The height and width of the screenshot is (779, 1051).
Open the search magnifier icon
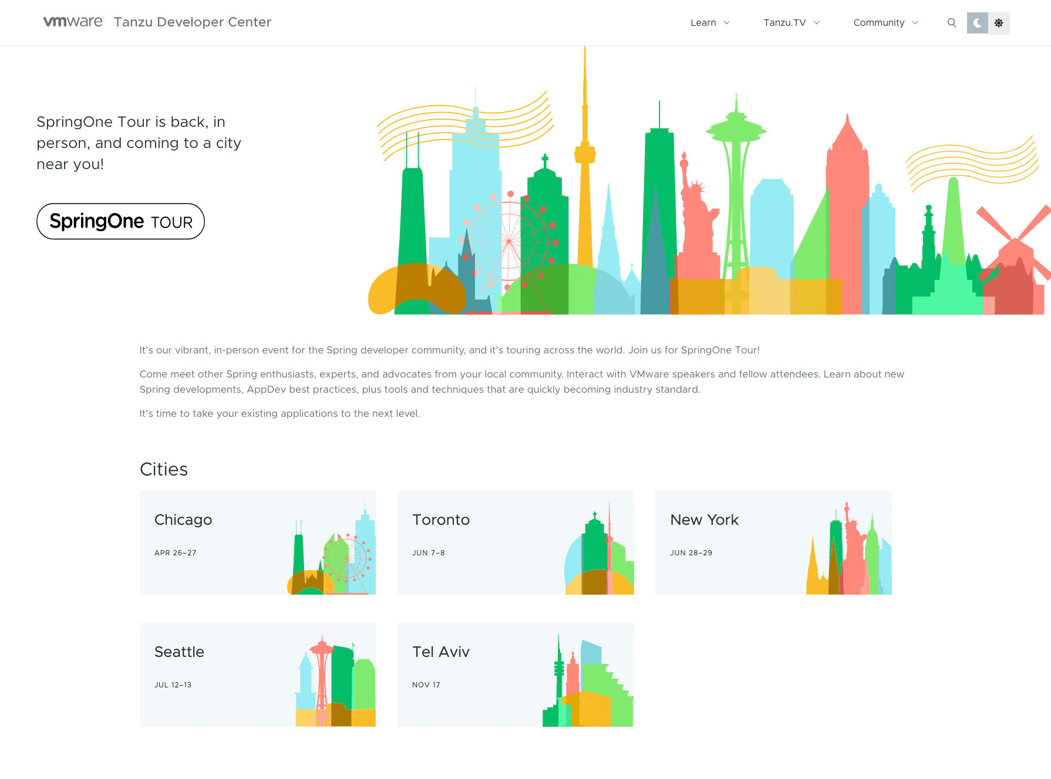(952, 23)
